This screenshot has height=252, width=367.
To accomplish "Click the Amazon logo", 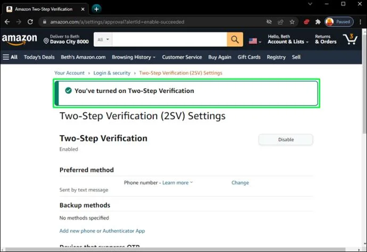I will (x=20, y=39).
